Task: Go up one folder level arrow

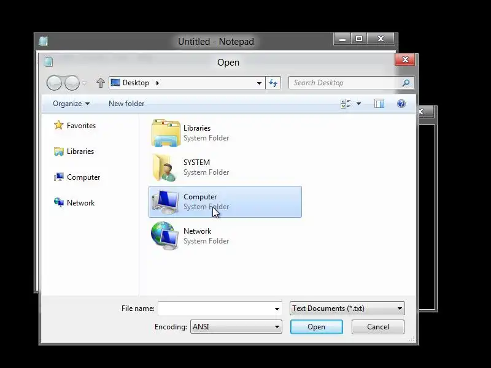Action: coord(100,83)
